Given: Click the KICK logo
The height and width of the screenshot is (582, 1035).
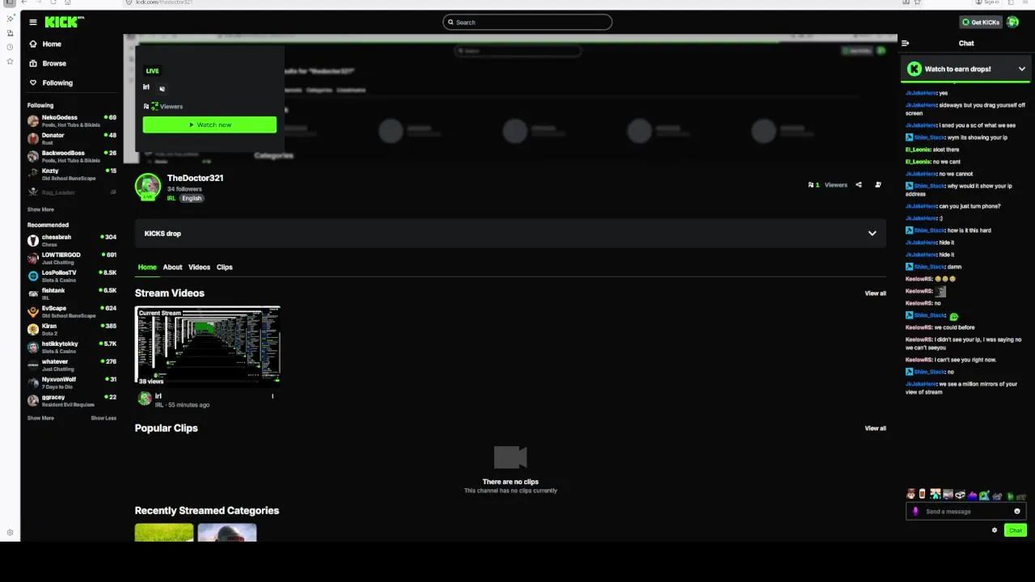Looking at the screenshot, I should click(x=63, y=22).
